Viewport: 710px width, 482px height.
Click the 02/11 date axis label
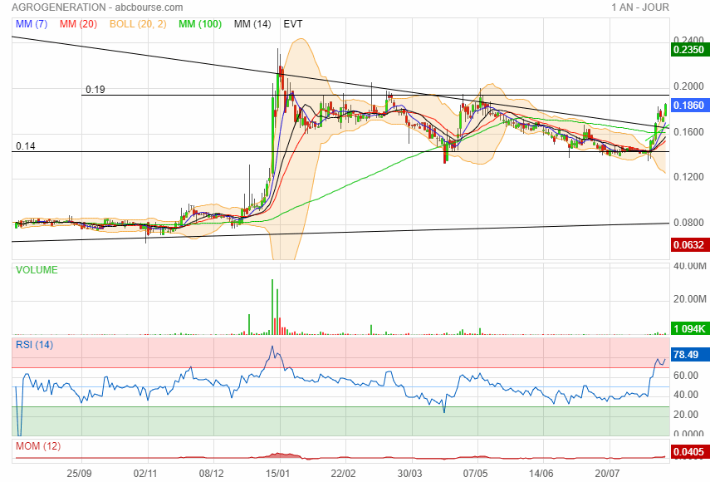[x=144, y=474]
